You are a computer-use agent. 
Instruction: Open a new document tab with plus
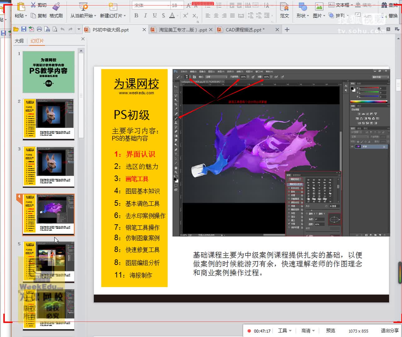pyautogui.click(x=287, y=30)
